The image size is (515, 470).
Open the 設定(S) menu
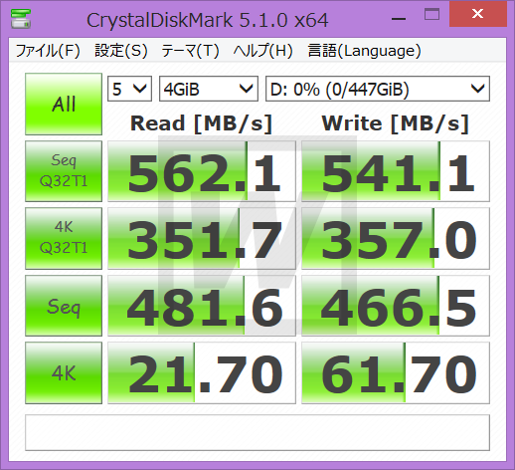pyautogui.click(x=121, y=51)
